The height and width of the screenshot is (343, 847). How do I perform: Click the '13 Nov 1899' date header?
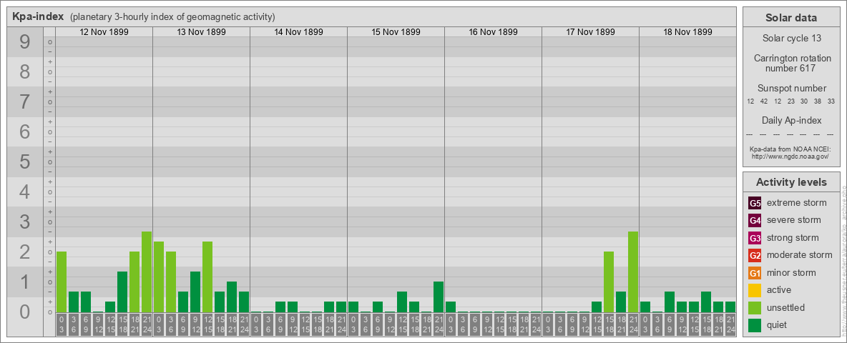[201, 32]
